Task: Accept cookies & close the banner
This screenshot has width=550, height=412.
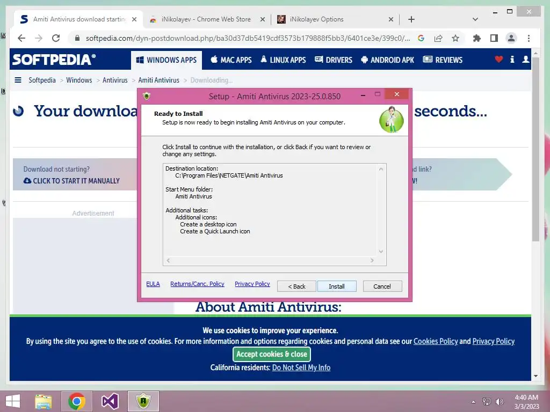Action: [x=272, y=354]
